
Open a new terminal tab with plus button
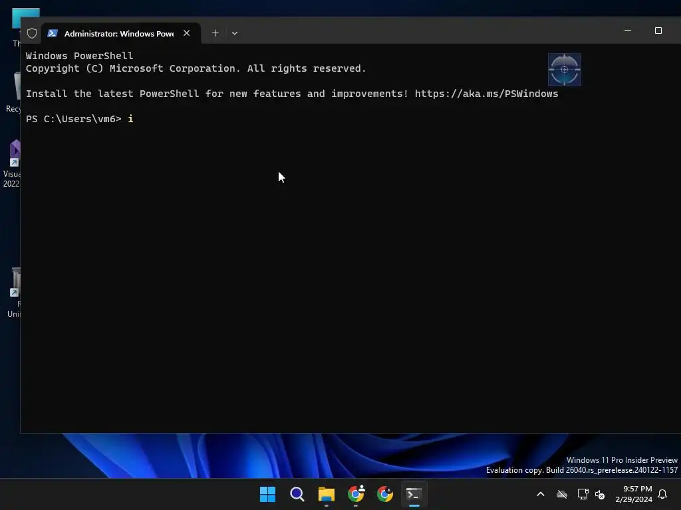215,33
